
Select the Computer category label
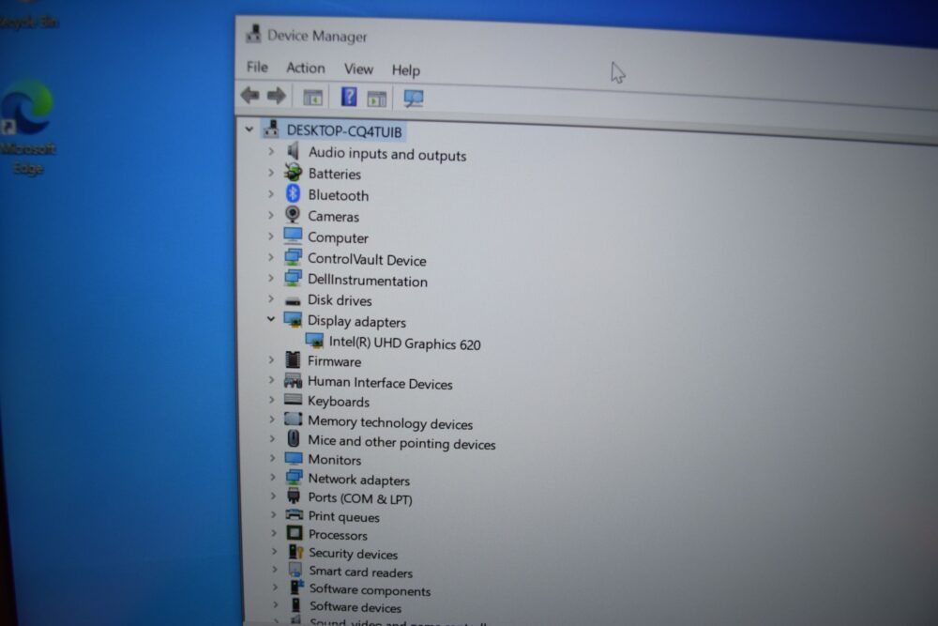pos(338,237)
